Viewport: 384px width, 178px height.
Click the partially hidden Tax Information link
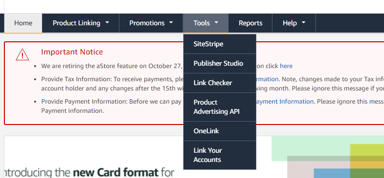coord(267,79)
